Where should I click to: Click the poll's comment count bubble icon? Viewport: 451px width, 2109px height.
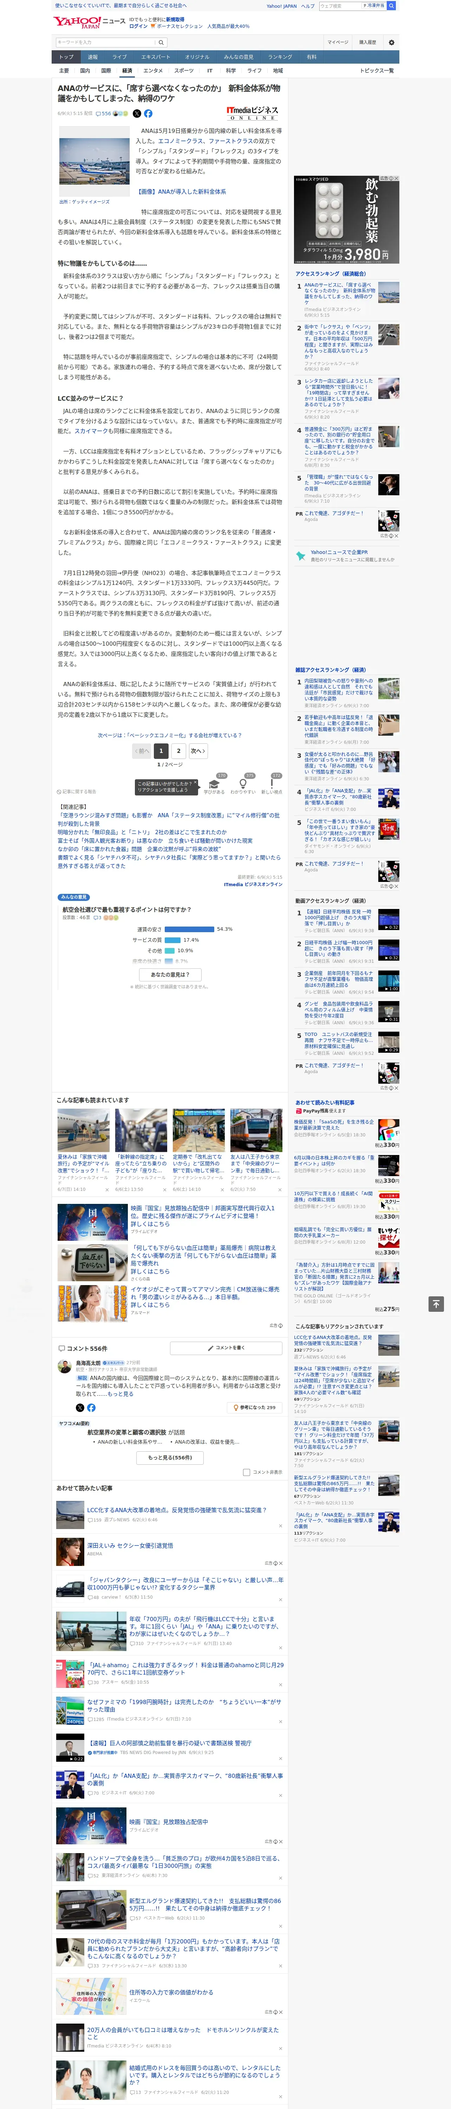tap(97, 918)
